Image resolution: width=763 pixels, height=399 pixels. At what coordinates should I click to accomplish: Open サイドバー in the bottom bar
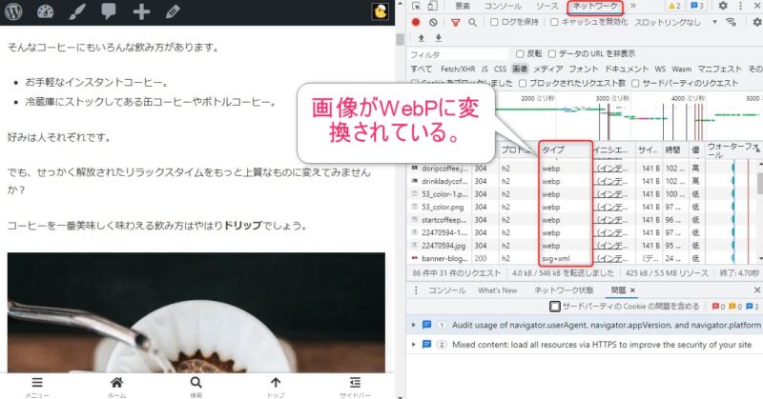tap(355, 388)
